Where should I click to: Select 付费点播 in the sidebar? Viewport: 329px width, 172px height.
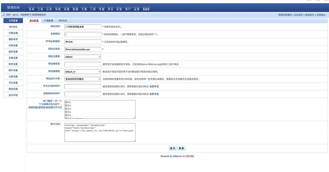point(13,33)
